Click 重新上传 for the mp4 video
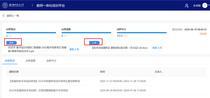 click(74, 49)
